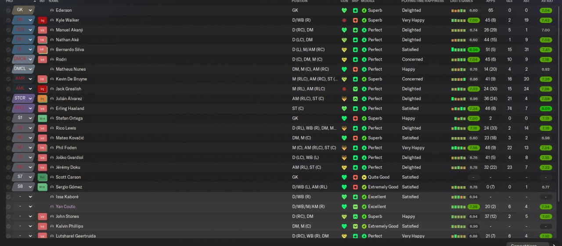Click Kevin De Bruyne's Concerned happiness status

click(x=412, y=79)
